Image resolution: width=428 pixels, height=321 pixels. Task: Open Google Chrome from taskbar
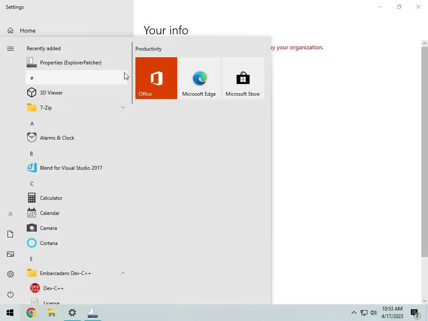(31, 313)
